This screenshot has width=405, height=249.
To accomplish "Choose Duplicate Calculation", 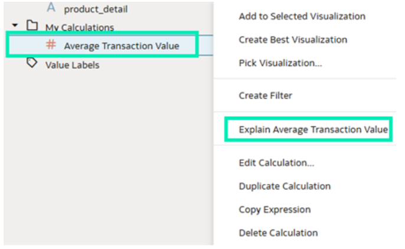I will click(285, 186).
